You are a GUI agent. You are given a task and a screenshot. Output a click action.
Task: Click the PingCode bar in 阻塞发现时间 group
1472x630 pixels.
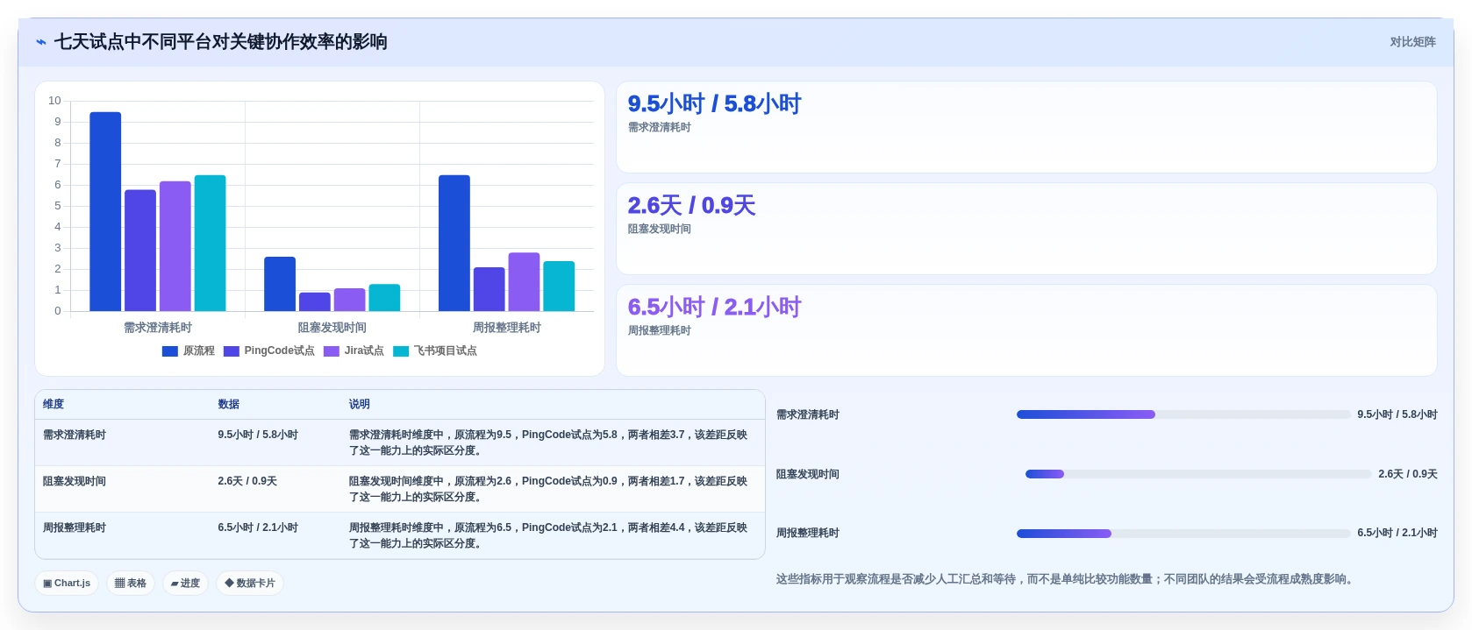pos(315,301)
